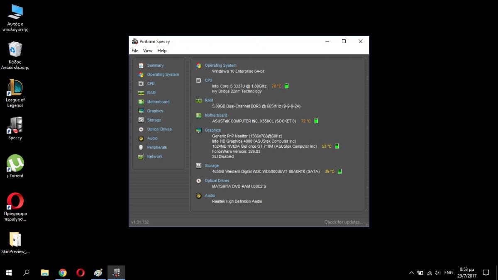Image resolution: width=498 pixels, height=280 pixels.
Task: Click the green CPU temperature indicator
Action: (286, 86)
